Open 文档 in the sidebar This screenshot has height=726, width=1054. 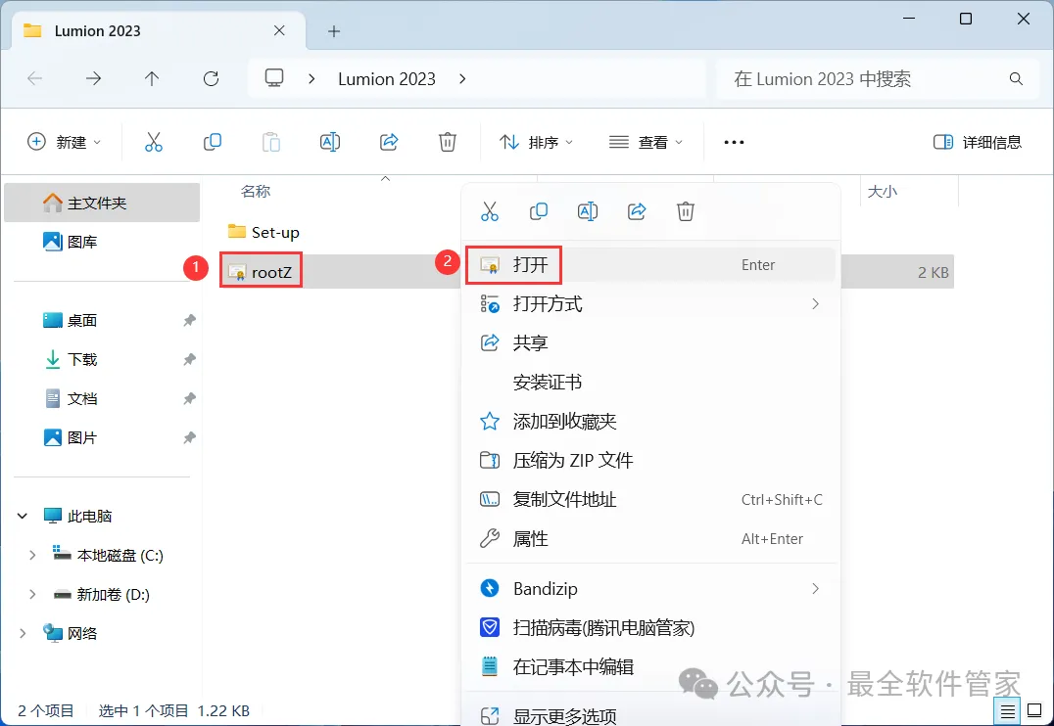(102, 398)
